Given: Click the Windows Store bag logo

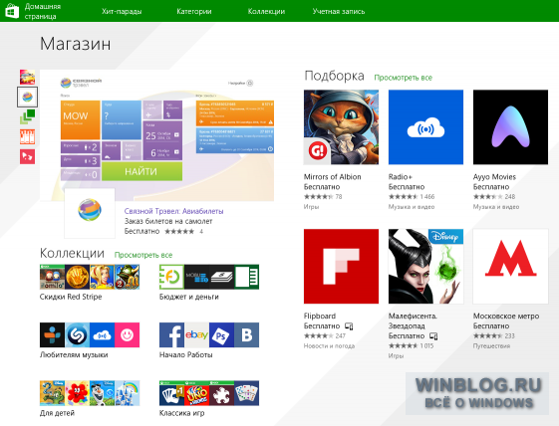Looking at the screenshot, I should pos(11,11).
